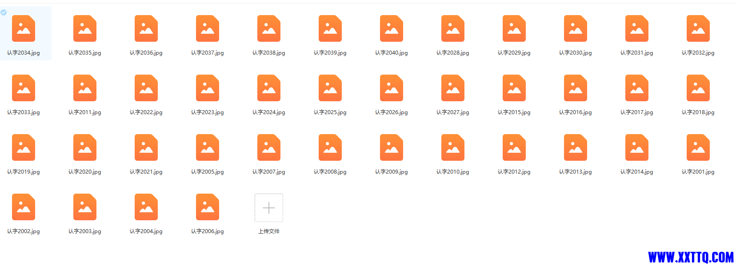Open the image file icon for 认字2036.jpg

146,28
